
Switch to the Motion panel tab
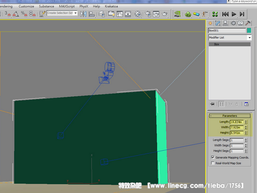tap(233, 23)
